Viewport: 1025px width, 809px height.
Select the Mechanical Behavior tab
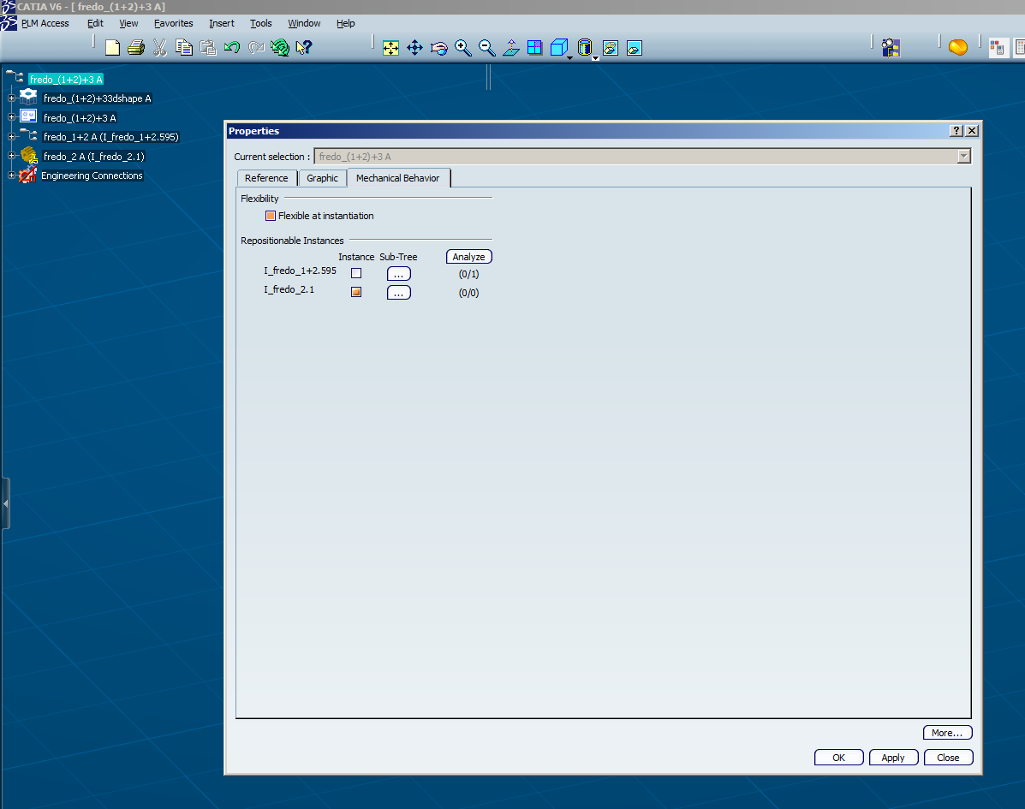pos(398,178)
